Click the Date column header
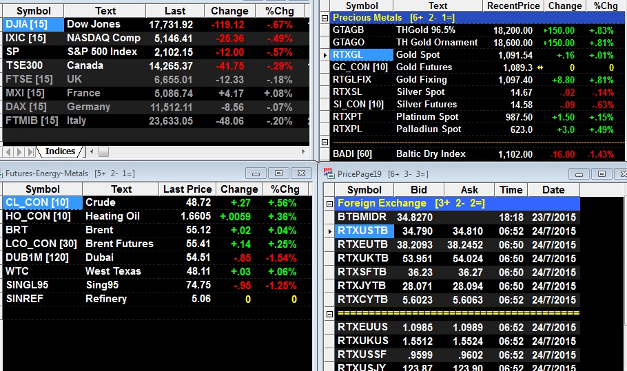Image resolution: width=627 pixels, height=371 pixels. click(x=553, y=190)
